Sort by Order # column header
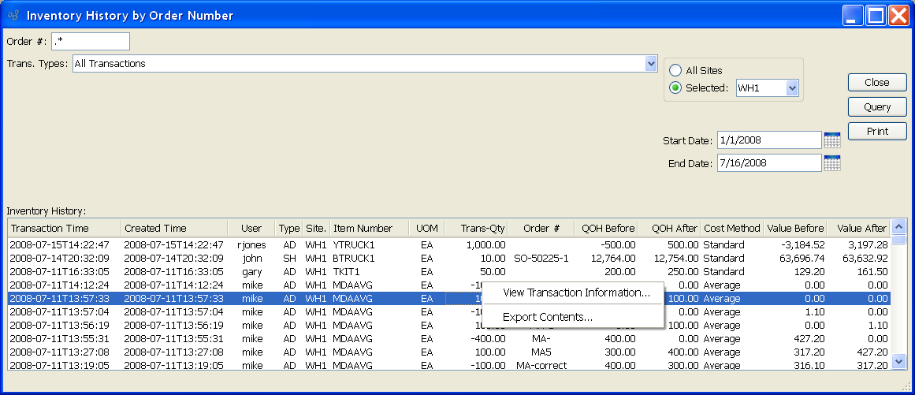915x395 pixels. [541, 228]
